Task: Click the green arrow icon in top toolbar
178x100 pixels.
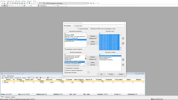Action: (x=8, y=3)
